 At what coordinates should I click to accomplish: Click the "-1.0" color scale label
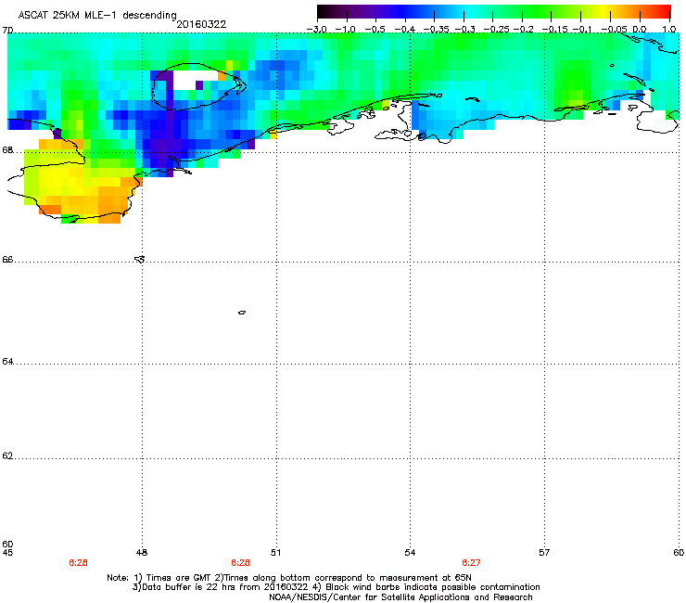[346, 30]
